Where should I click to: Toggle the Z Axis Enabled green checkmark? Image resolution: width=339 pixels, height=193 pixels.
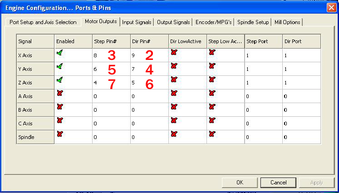coord(60,80)
